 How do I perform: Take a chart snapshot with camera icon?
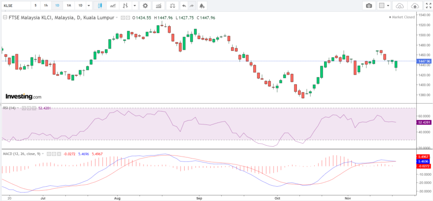pos(369,5)
